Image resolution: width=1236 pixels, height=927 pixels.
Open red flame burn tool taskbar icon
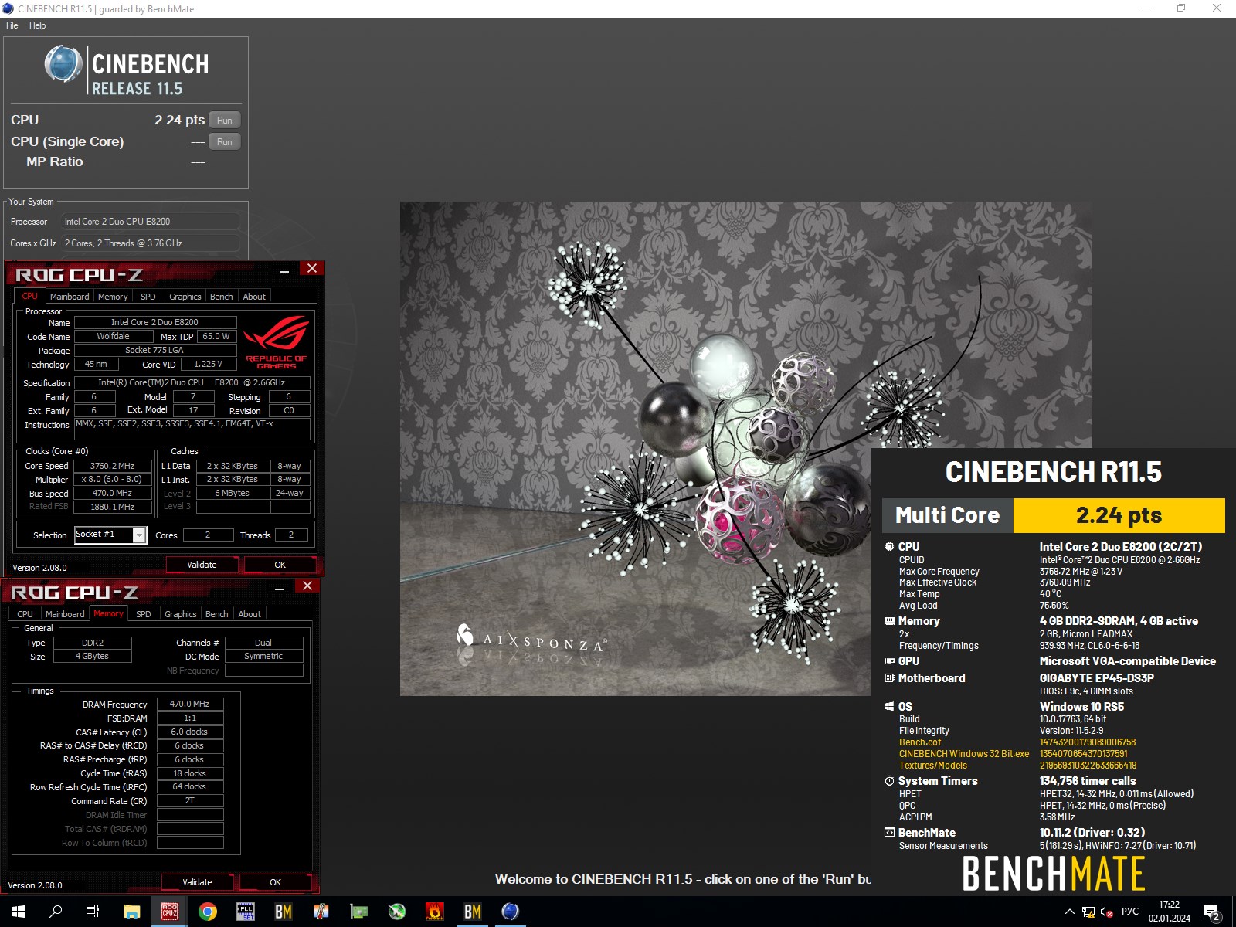pos(435,912)
